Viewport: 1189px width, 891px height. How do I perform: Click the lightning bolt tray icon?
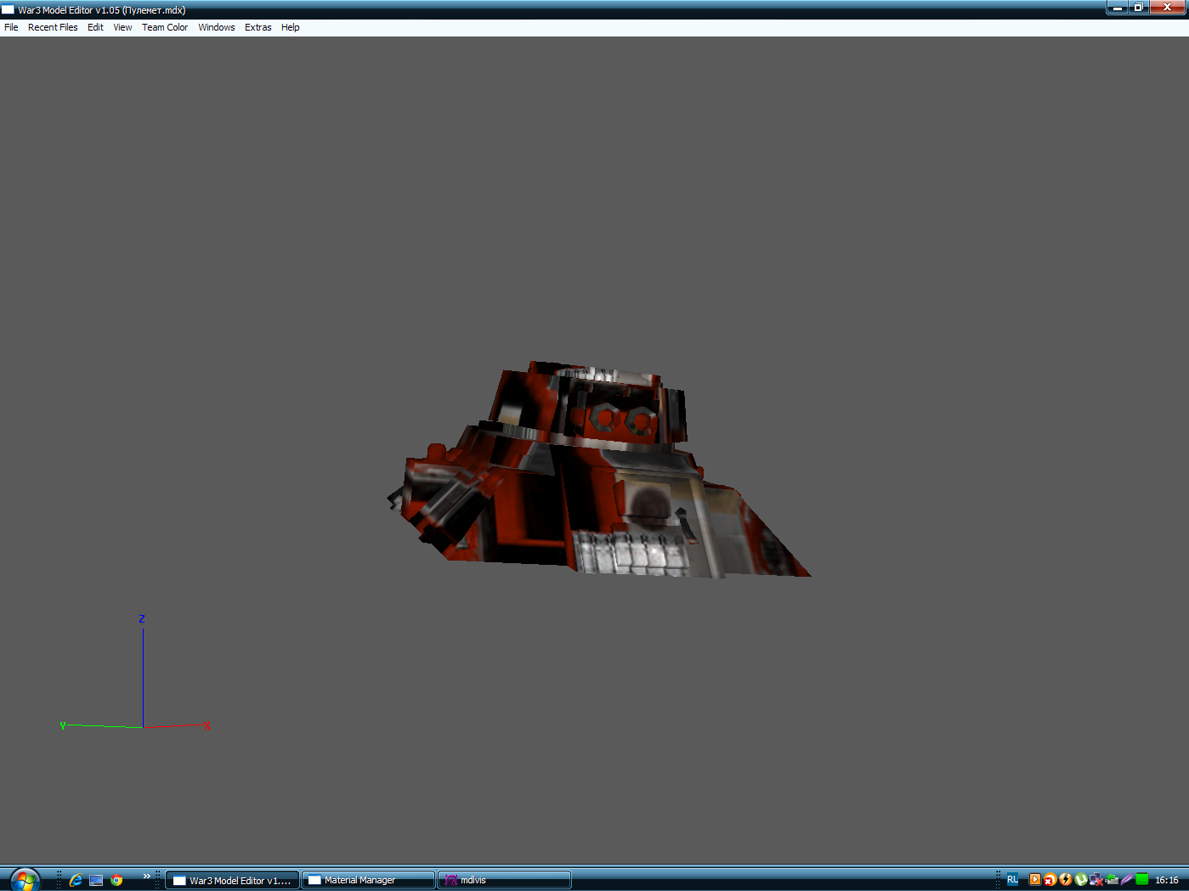coord(1066,880)
